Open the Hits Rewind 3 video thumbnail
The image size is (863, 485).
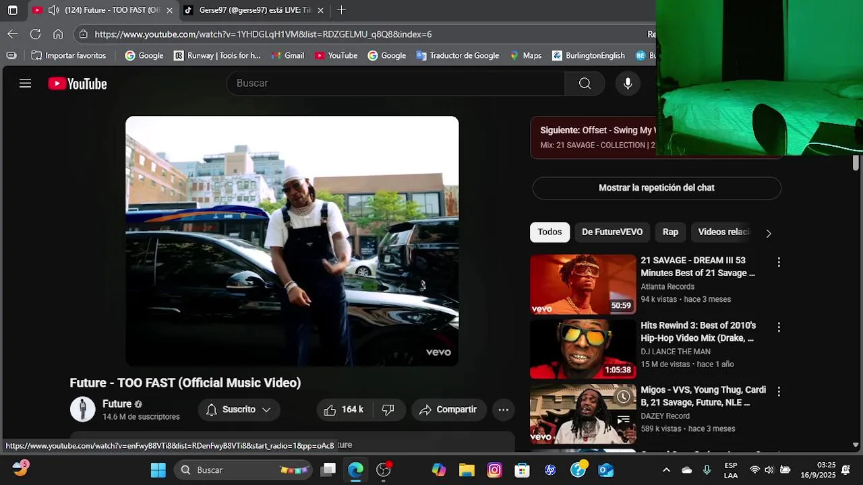pos(583,349)
